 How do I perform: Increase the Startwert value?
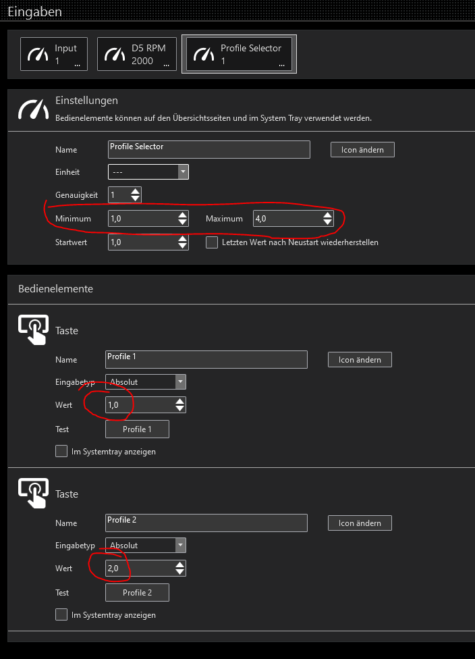point(182,238)
